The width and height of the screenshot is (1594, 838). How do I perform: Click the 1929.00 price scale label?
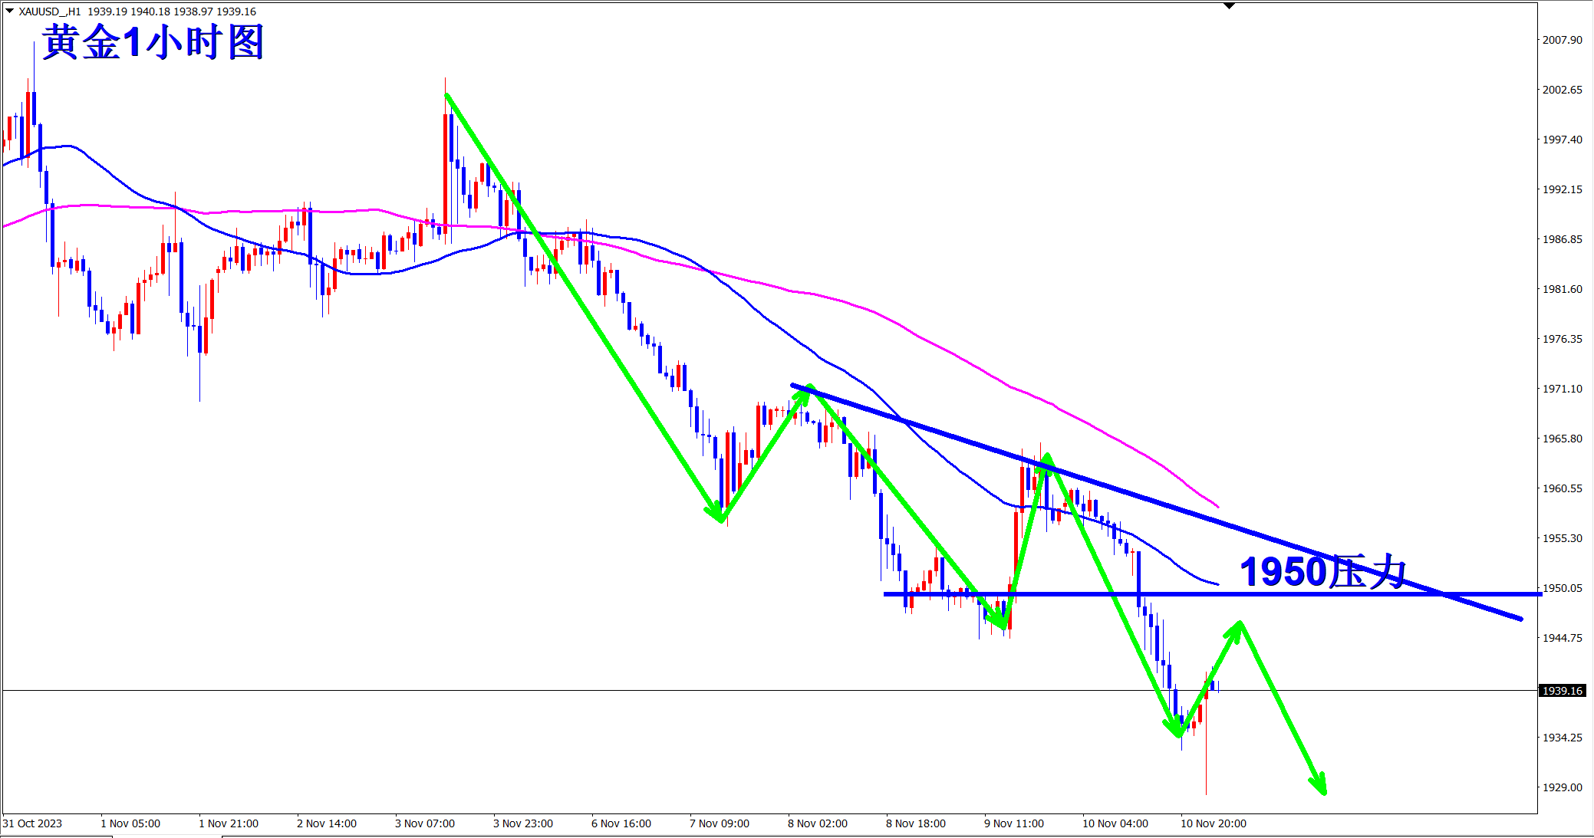pyautogui.click(x=1562, y=787)
